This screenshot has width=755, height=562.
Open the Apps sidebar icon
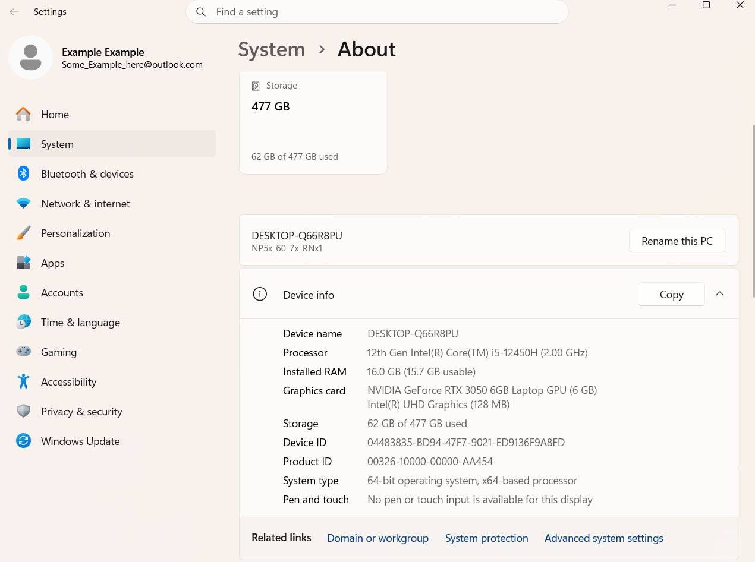[x=23, y=263]
